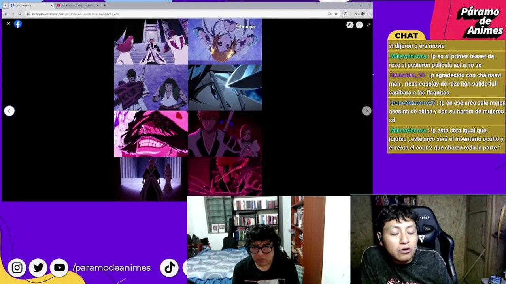The image size is (506, 284).
Task: Click the zoom out circle icon beside magnifier
Action: [x=359, y=25]
